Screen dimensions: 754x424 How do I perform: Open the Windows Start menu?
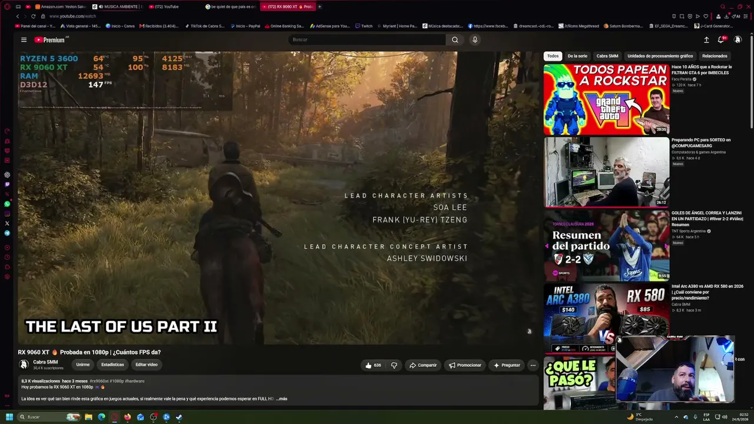(9, 417)
